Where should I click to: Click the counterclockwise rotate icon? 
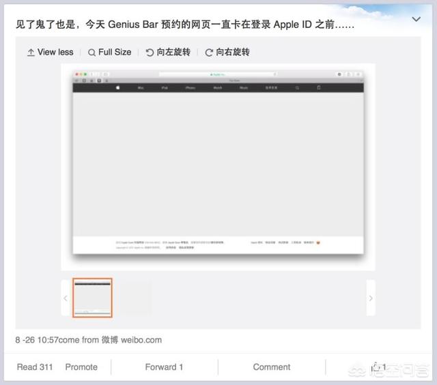coord(150,53)
